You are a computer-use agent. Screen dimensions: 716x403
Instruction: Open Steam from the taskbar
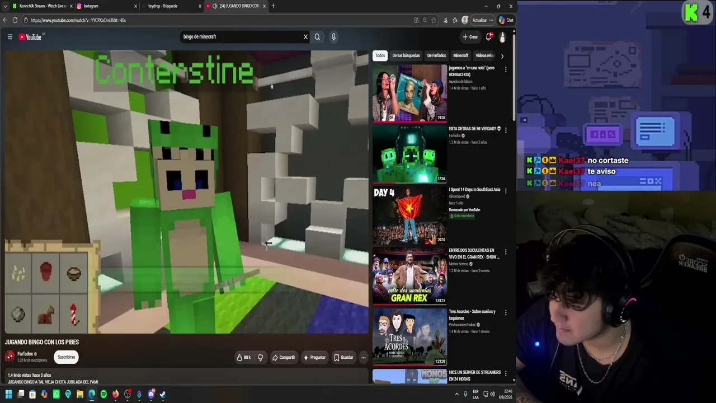point(163,394)
